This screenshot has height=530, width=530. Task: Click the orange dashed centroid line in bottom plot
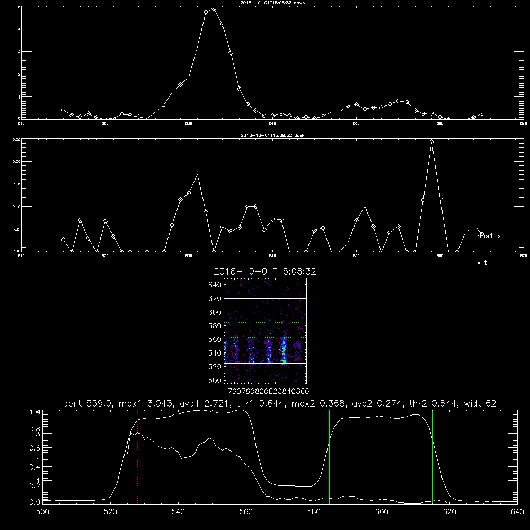pos(243,457)
